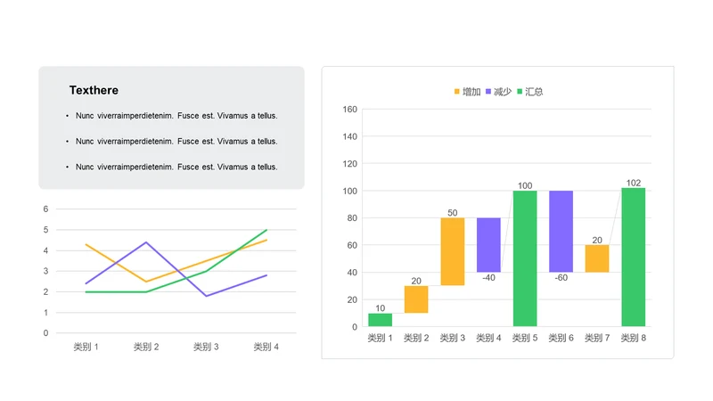Image resolution: width=713 pixels, height=401 pixels.
Task: Click the purple bar labeled -60
Action: 561,231
